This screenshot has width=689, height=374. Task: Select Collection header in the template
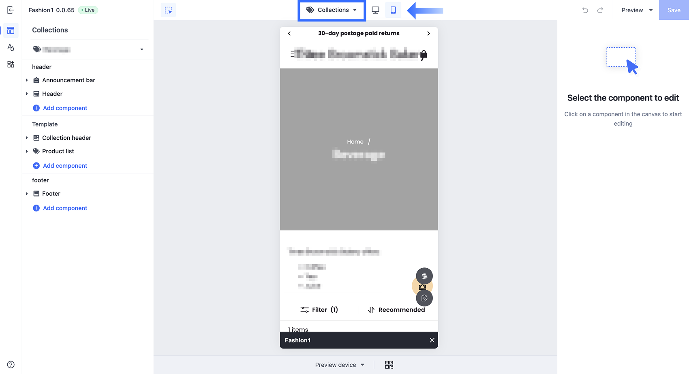pyautogui.click(x=66, y=138)
